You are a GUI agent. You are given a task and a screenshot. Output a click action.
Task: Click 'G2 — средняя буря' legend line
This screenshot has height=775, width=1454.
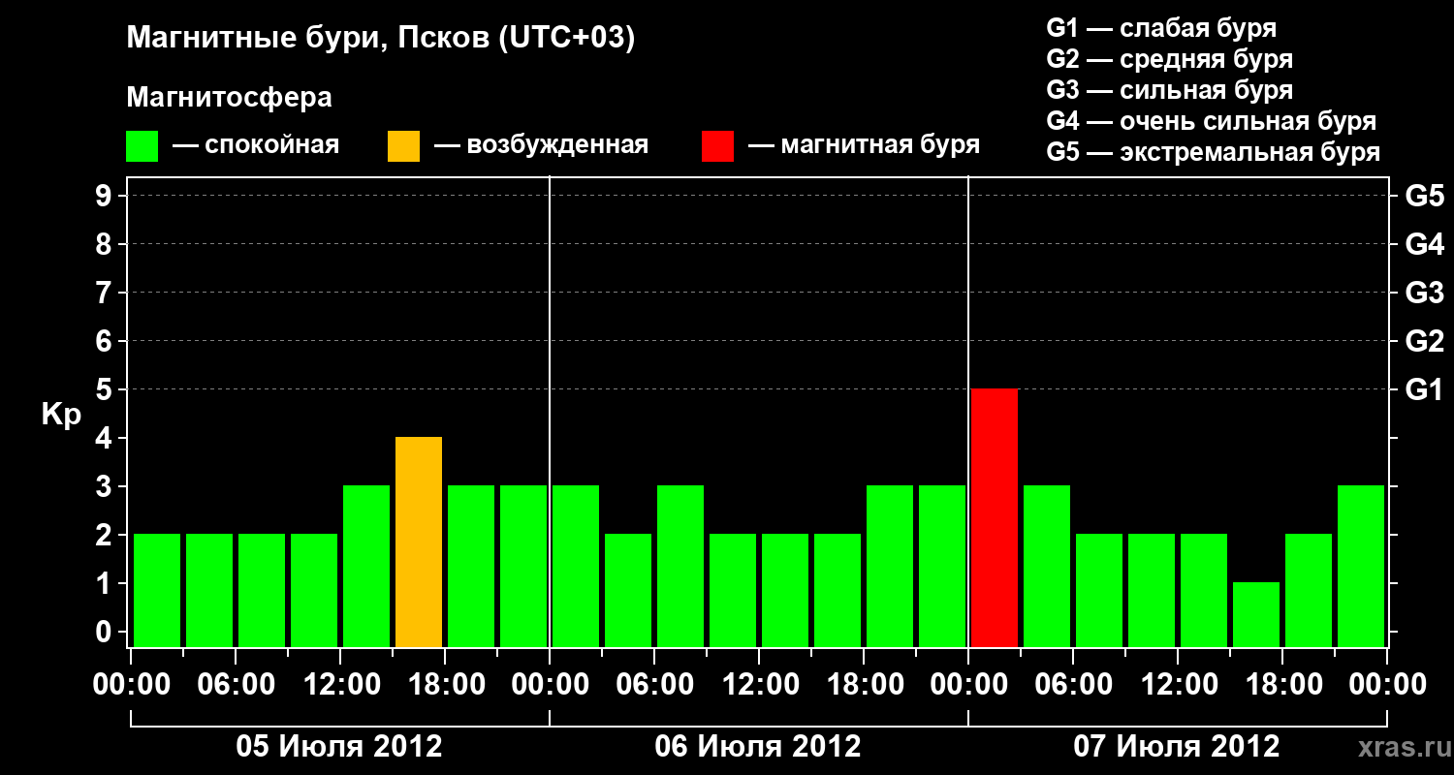coord(1169,59)
